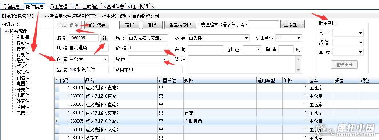Image resolution: width=379 pixels, height=140 pixels.
Task: Open the 计量单位 dropdown
Action: (288, 38)
